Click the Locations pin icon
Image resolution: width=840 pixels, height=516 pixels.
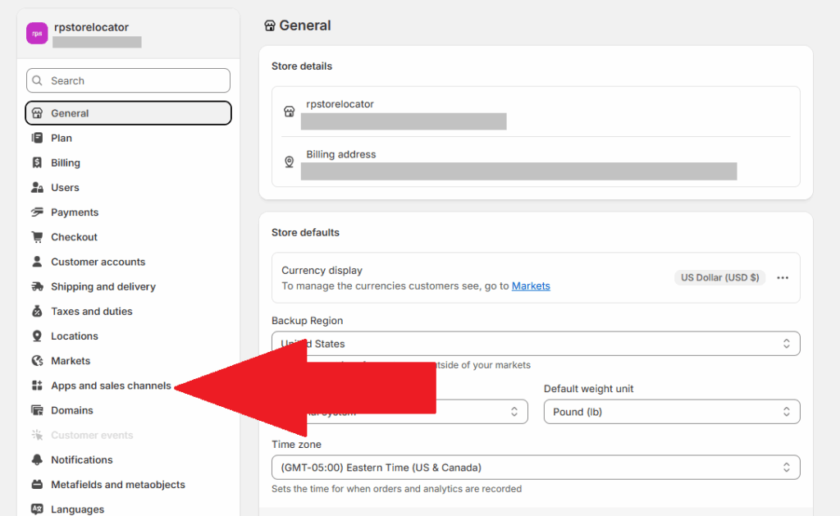[37, 336]
